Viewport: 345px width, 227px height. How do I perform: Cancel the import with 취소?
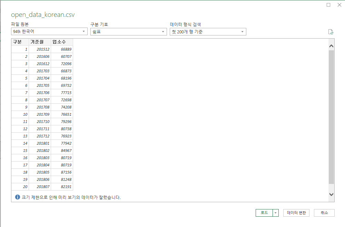click(324, 213)
